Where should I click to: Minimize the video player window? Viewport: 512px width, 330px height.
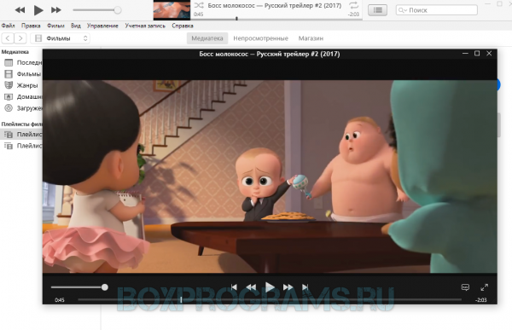click(465, 53)
